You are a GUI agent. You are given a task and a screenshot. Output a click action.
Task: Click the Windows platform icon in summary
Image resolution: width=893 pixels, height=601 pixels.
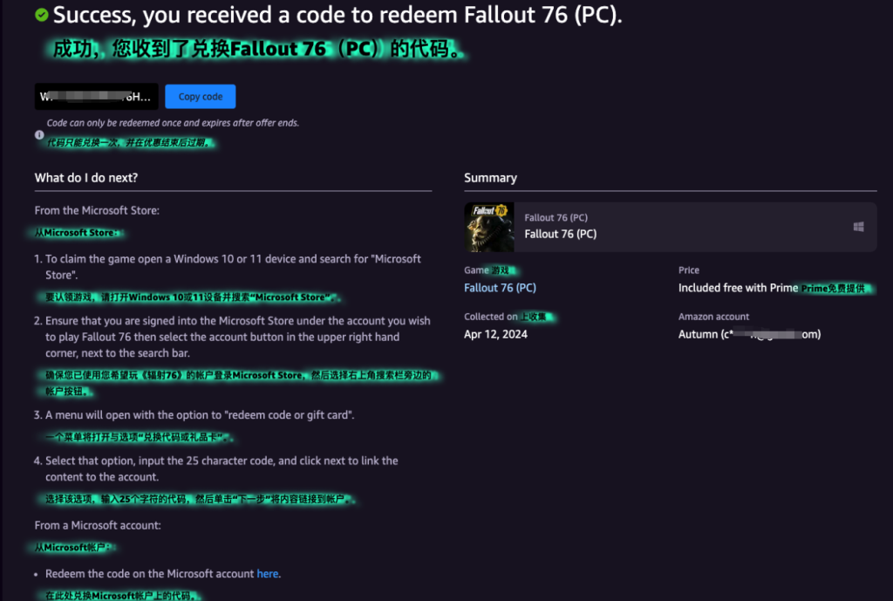tap(858, 227)
